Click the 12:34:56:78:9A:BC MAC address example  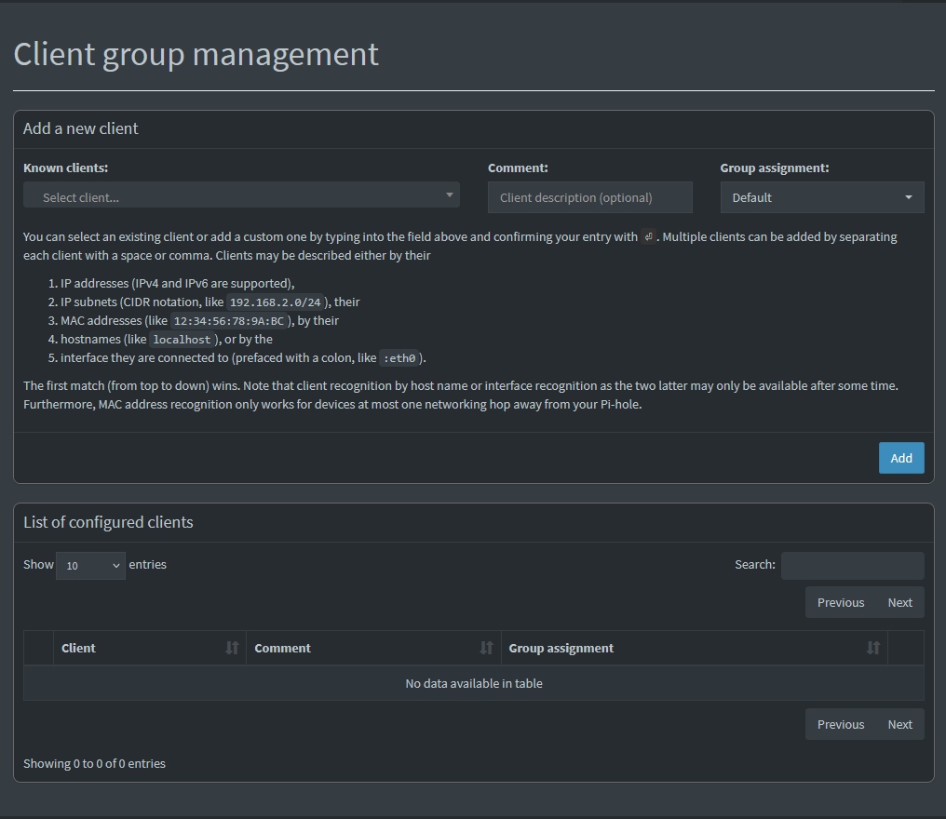pyautogui.click(x=229, y=321)
